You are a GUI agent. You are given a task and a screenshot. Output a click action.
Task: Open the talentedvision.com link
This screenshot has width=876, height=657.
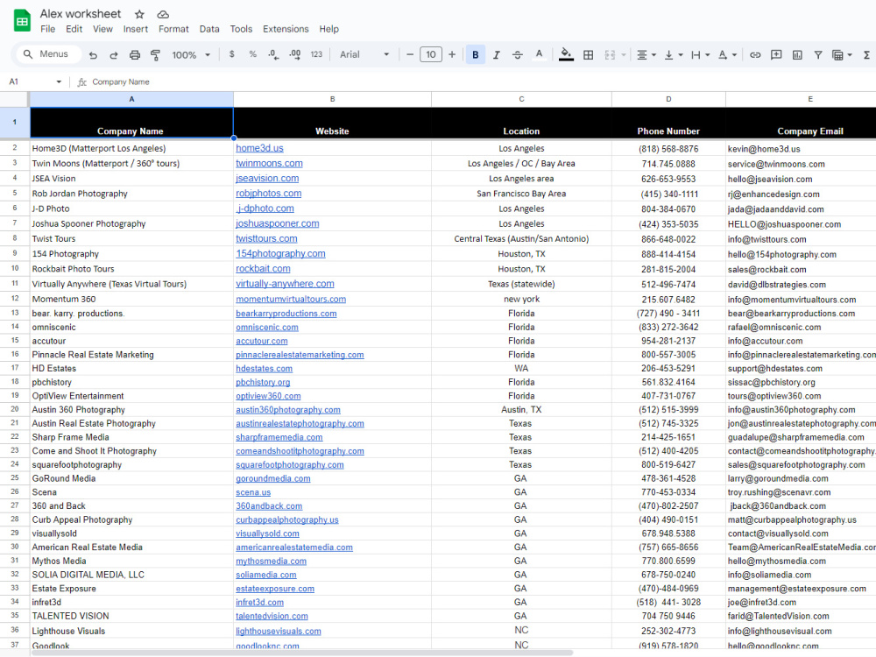pos(272,616)
